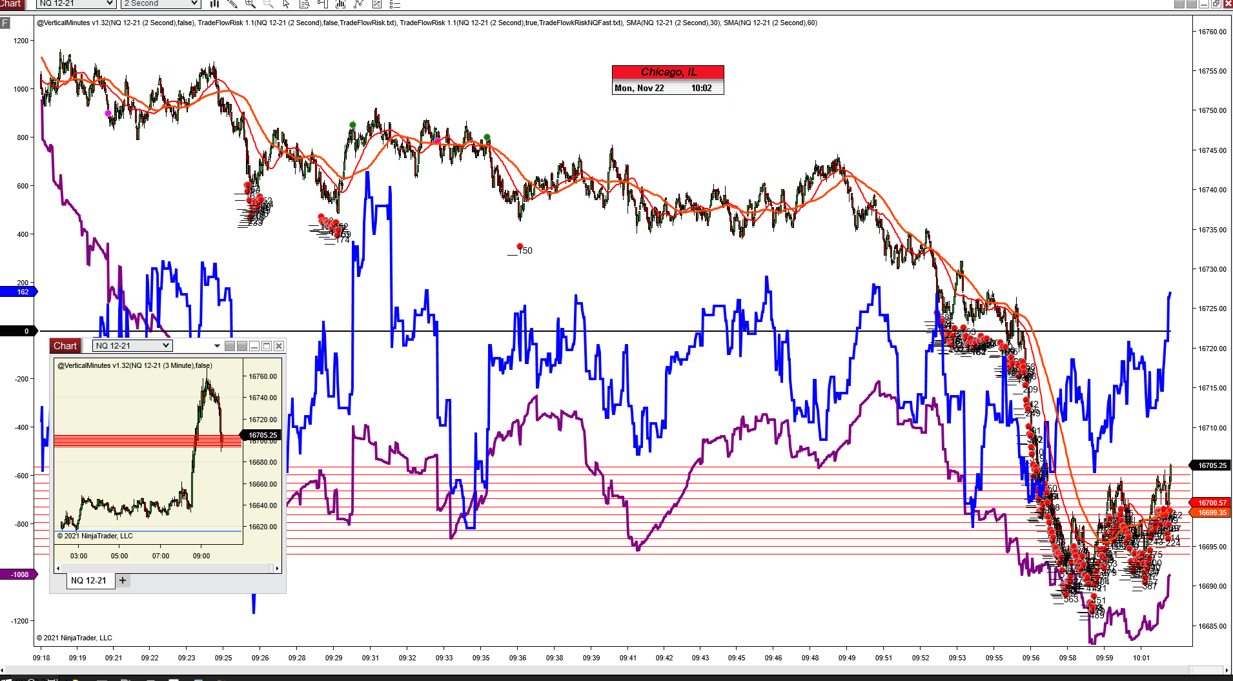The image size is (1233, 681).
Task: Select the cursor pointer tool
Action: tap(287, 4)
